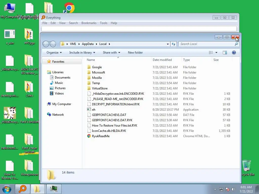Screen dimensions: 259x194
Task: Open Search menu in Everything window
Action: tap(73, 23)
